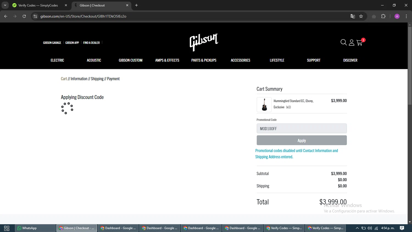This screenshot has width=412, height=232.
Task: Click the browser address bar URL
Action: (83, 16)
